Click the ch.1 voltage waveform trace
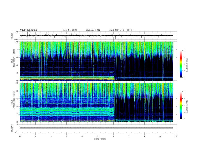Viewport: 198px width, 153px height. tap(96, 35)
